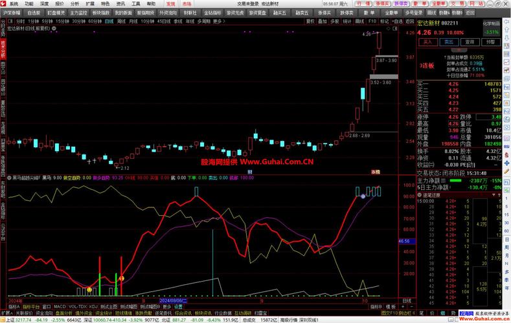
Task: Select the 日线 chart period
Action: click(109, 21)
